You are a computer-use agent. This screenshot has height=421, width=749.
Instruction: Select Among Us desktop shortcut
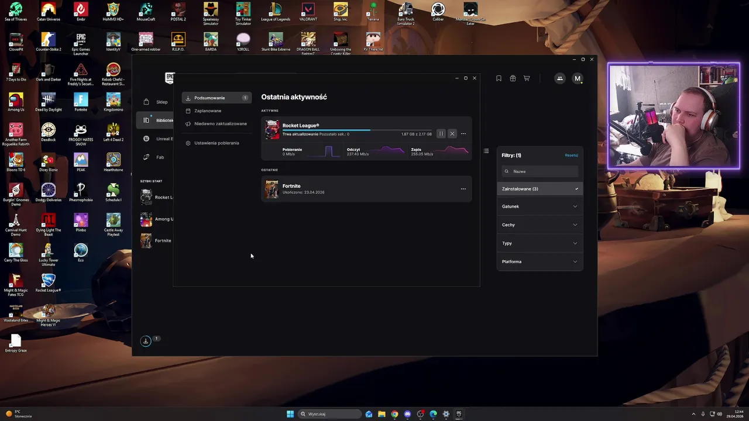16,102
